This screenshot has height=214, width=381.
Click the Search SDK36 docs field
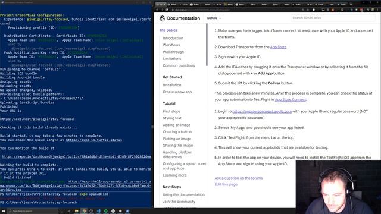coord(333,18)
